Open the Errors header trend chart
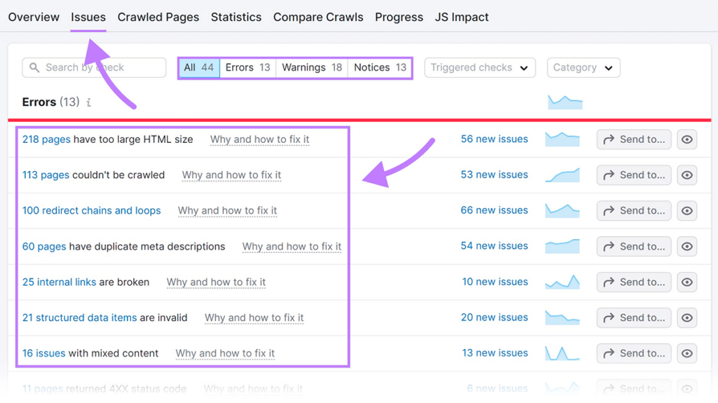Screen dimensions: 718x403 tap(565, 102)
